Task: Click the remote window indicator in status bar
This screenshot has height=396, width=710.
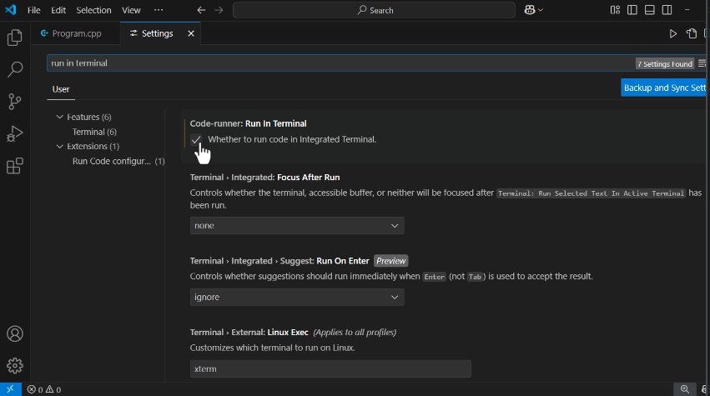Action: [x=10, y=389]
